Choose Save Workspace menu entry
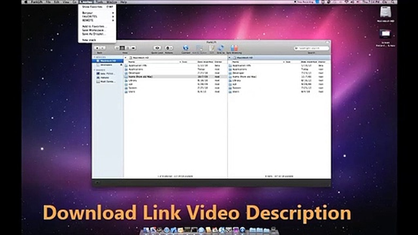 (97, 30)
